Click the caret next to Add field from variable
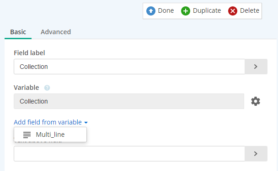The width and height of the screenshot is (278, 171). coord(86,123)
